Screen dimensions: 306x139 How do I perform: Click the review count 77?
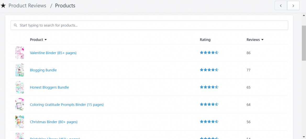click(x=248, y=70)
